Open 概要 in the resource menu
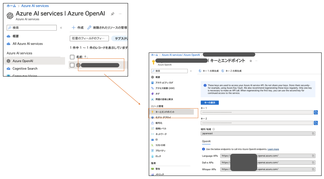This screenshot has width=324, height=179. point(156,77)
